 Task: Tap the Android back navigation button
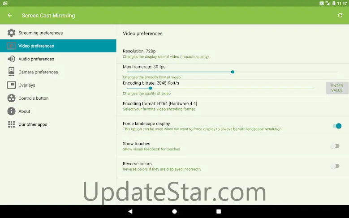pyautogui.click(x=130, y=211)
